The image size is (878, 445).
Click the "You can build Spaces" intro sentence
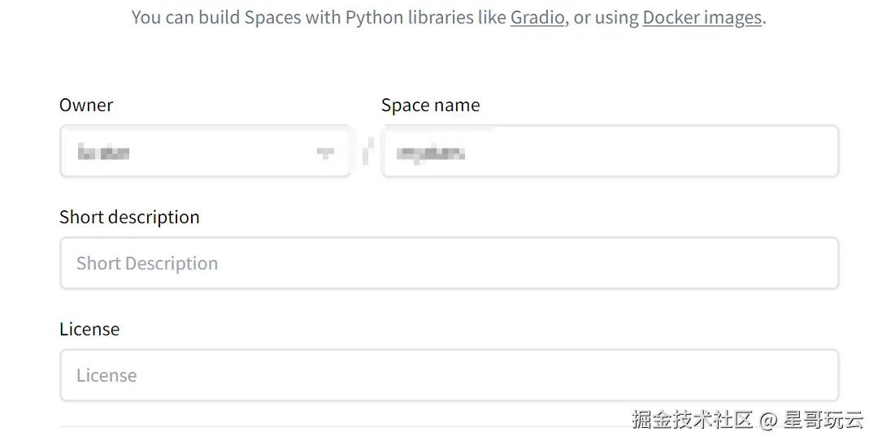point(244,17)
